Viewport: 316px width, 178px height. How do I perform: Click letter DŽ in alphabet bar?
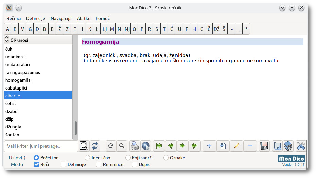pos(216,29)
